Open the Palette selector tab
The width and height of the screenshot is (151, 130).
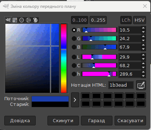pyautogui.click(x=35, y=20)
